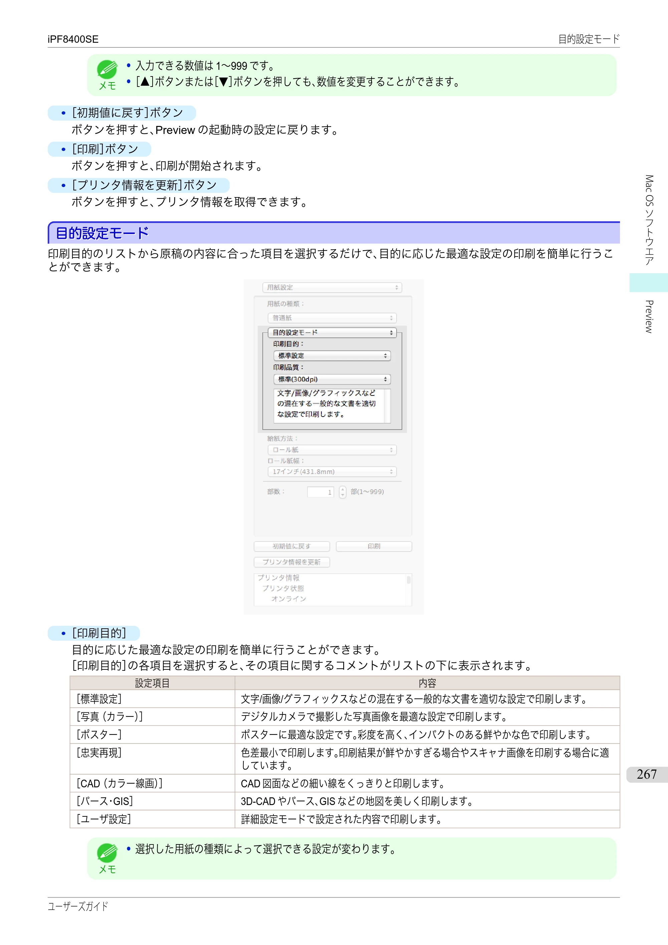
Task: Click the [プリンタ情報を更新]ボタン heading
Action: [x=144, y=185]
